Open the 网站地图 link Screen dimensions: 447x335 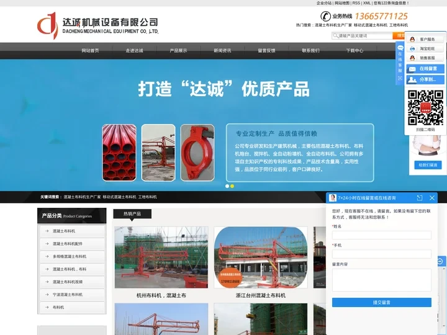point(342,3)
